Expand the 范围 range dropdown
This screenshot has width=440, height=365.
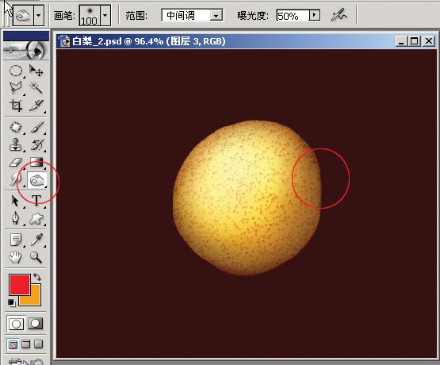click(216, 16)
